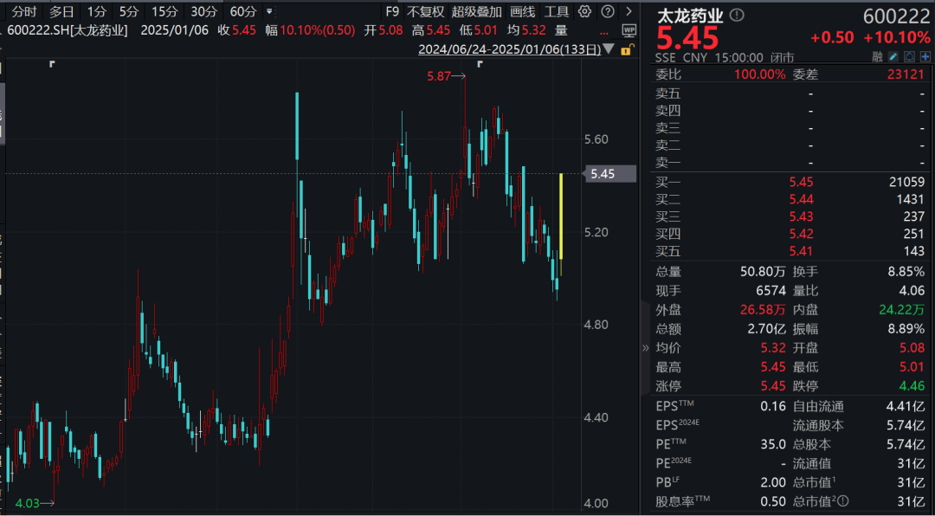935x516 pixels.
Task: Add stock to watchlist with blue plus
Action: 925,57
